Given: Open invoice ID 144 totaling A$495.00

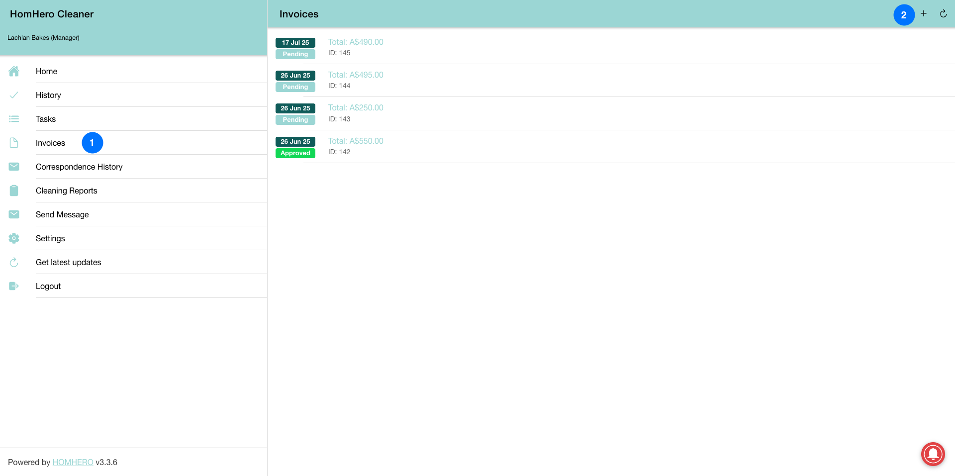Looking at the screenshot, I should click(x=356, y=80).
